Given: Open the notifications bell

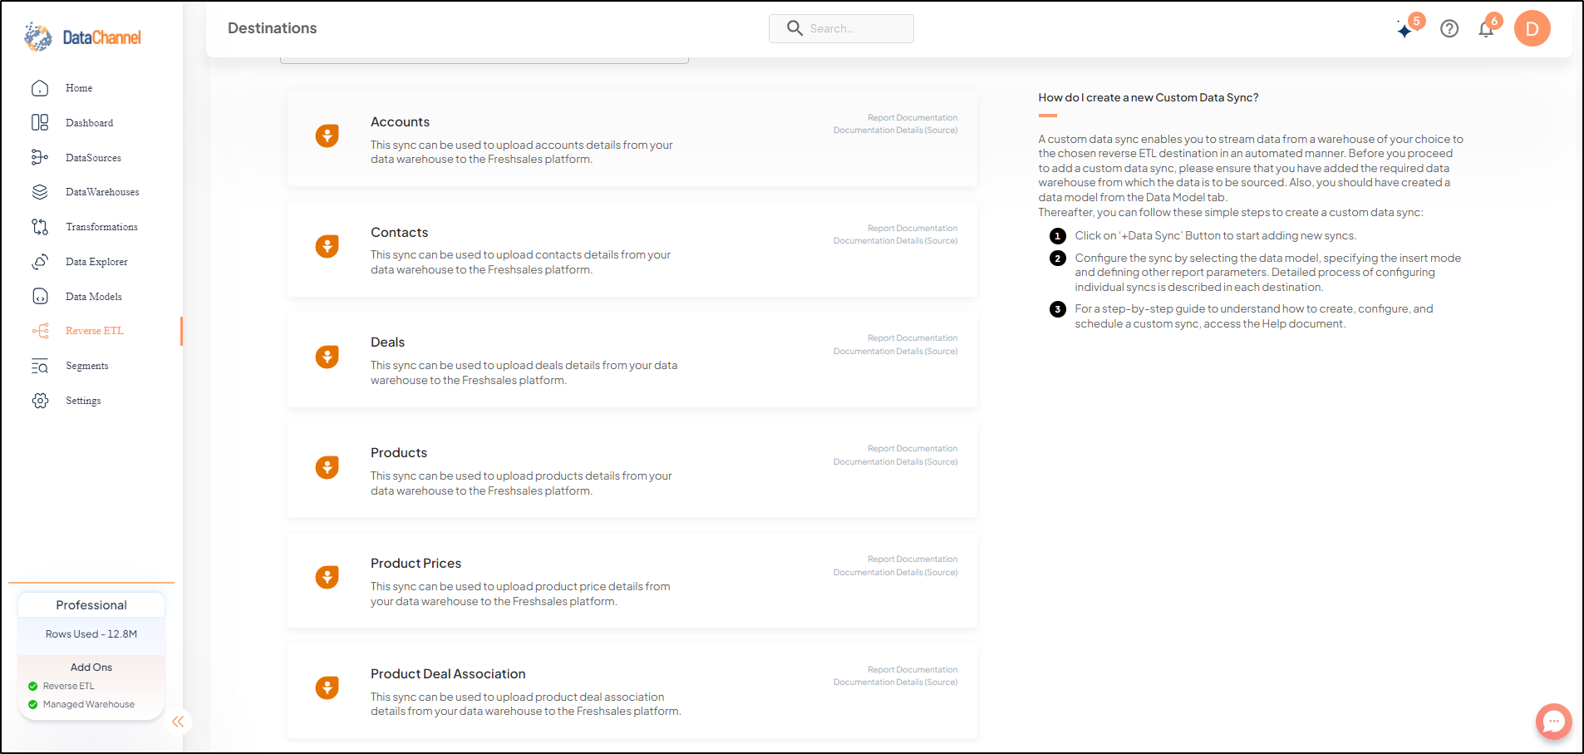Looking at the screenshot, I should (x=1486, y=30).
